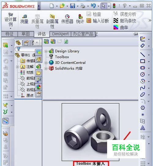The width and height of the screenshot is (153, 166).
Task: Open the SolidWorks Forum chat tab
Action: [x=39, y=52]
